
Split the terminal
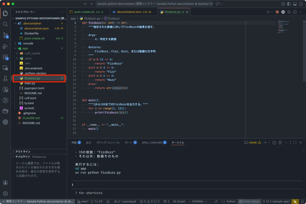click(x=274, y=143)
